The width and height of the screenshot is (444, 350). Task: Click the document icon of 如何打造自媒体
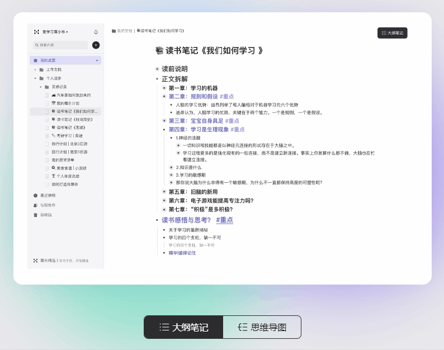pos(47,185)
